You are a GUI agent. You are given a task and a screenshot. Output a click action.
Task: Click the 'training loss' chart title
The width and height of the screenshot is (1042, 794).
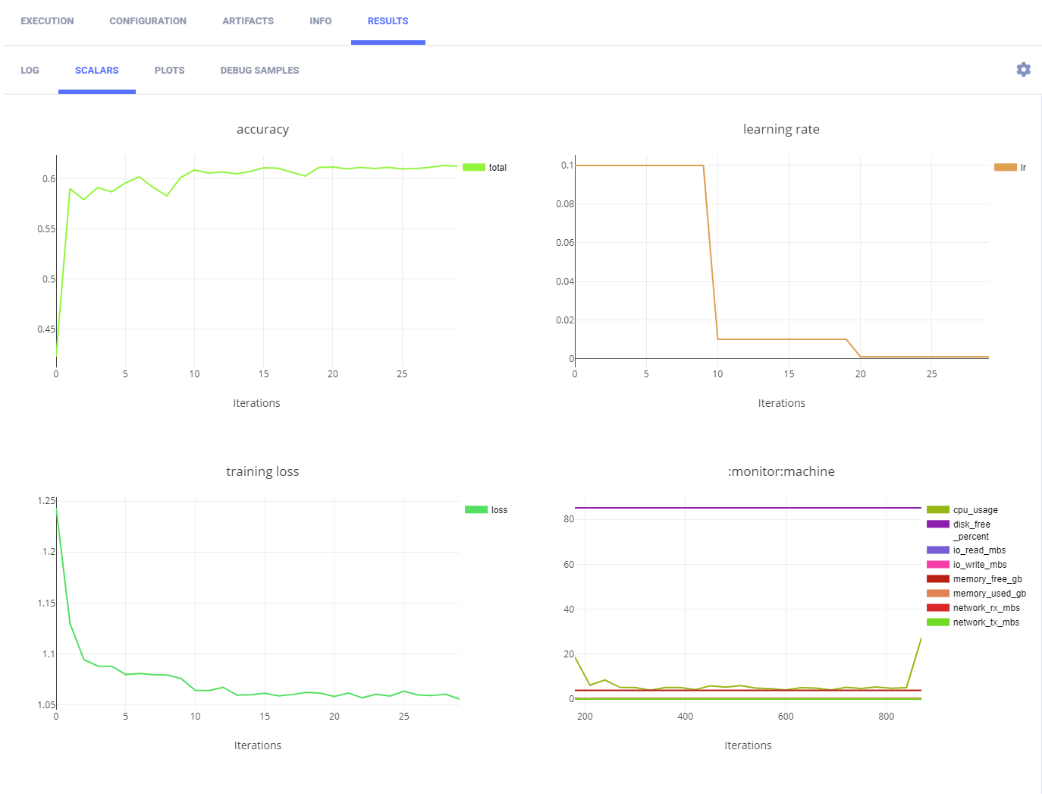262,471
